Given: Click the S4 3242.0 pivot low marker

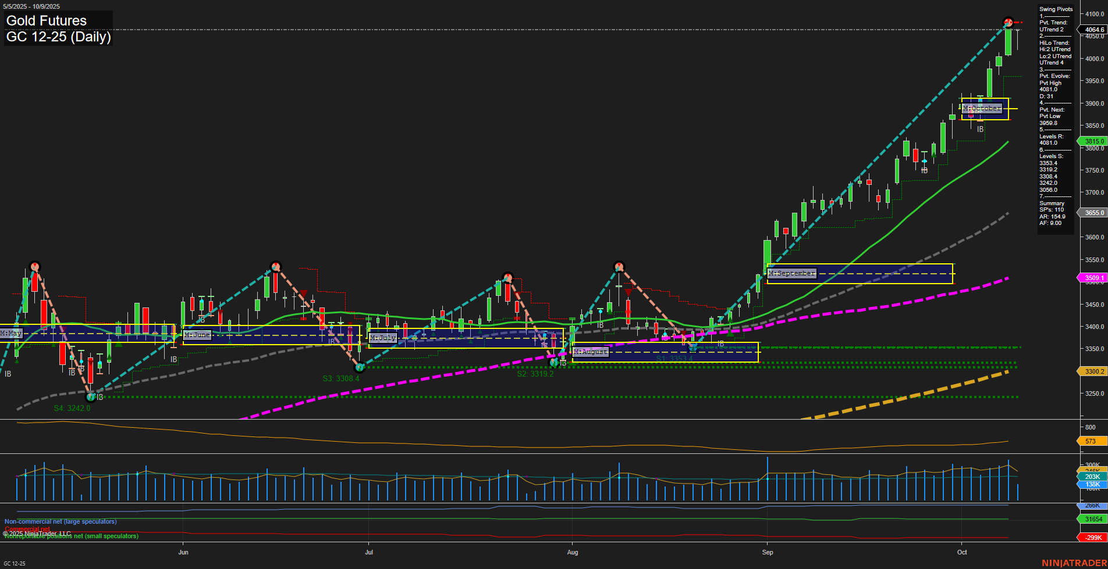Looking at the screenshot, I should coord(91,397).
